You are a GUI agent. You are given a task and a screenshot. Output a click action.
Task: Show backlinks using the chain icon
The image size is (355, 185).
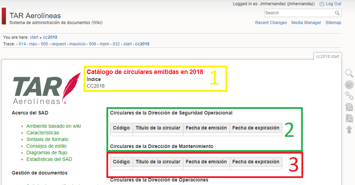349,96
